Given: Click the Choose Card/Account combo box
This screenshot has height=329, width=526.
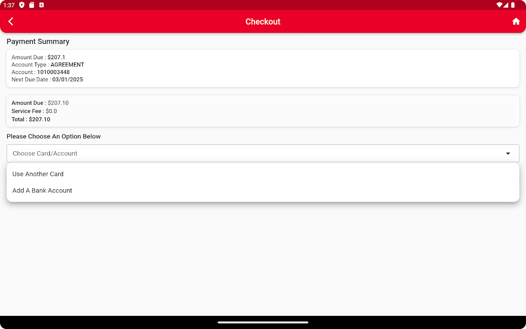Looking at the screenshot, I should coord(263,153).
